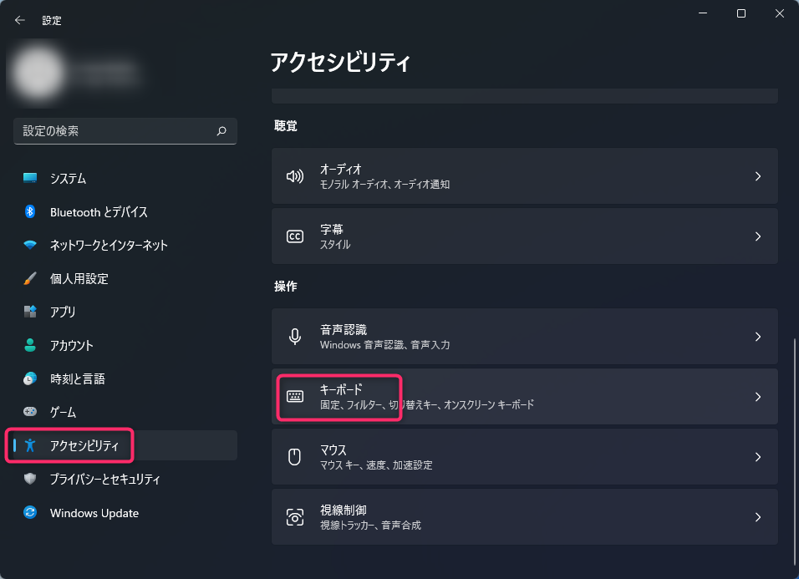Open the キーボード accessibility settings
The image size is (799, 579).
click(x=524, y=396)
